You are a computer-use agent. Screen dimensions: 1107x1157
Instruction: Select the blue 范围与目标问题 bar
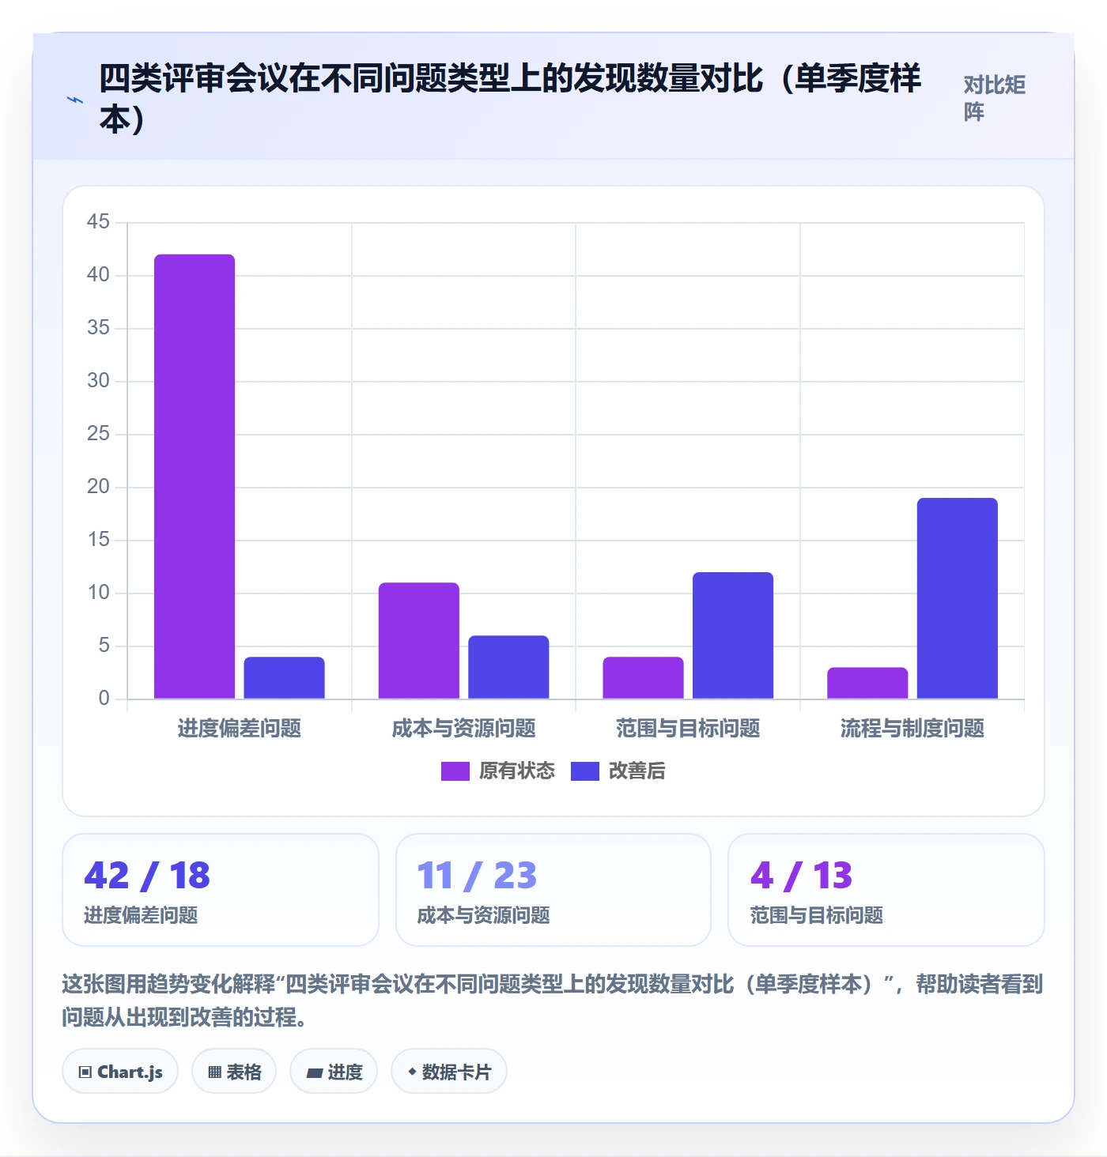coord(733,635)
